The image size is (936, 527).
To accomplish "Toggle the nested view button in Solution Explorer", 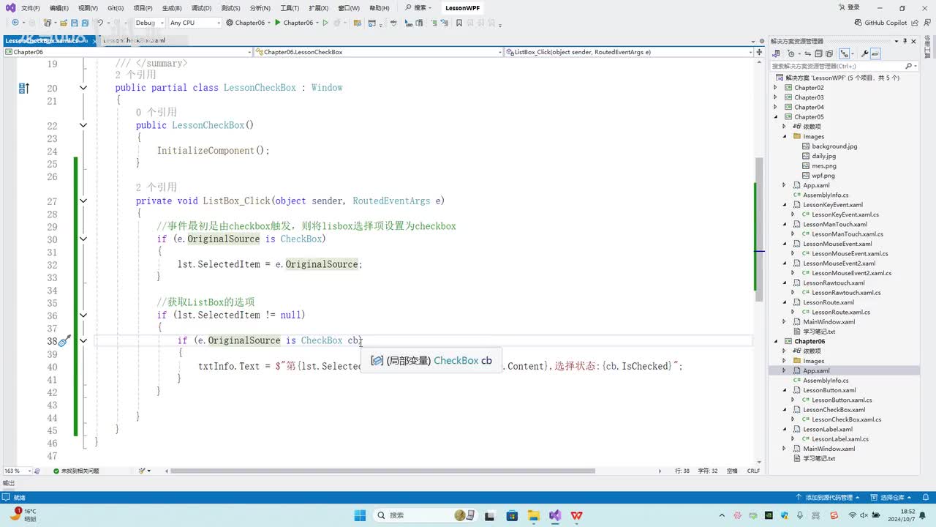I will [x=845, y=53].
